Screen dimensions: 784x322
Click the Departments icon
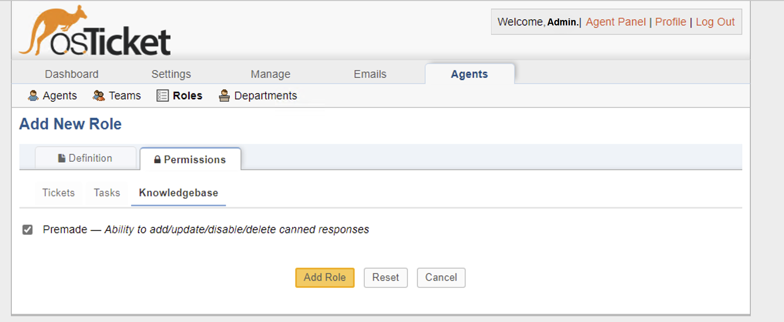pyautogui.click(x=224, y=95)
